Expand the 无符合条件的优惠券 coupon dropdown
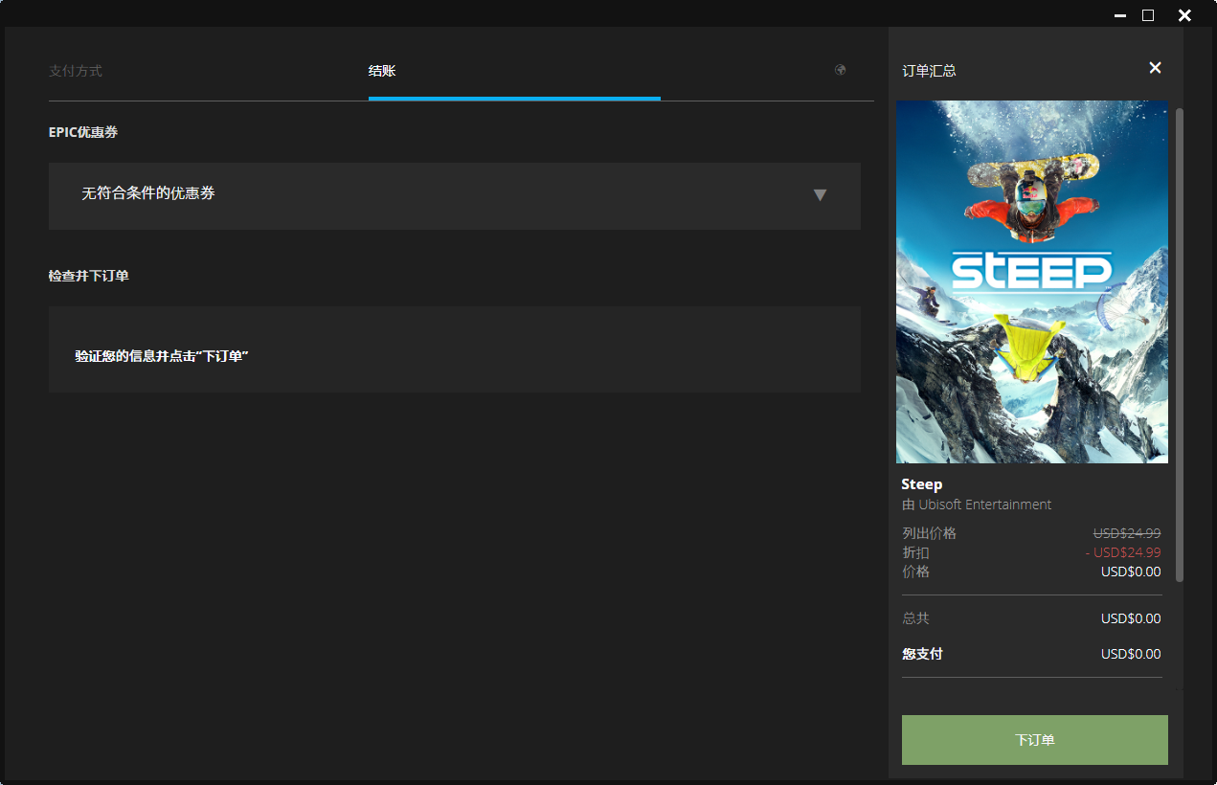The height and width of the screenshot is (785, 1217). click(x=455, y=195)
